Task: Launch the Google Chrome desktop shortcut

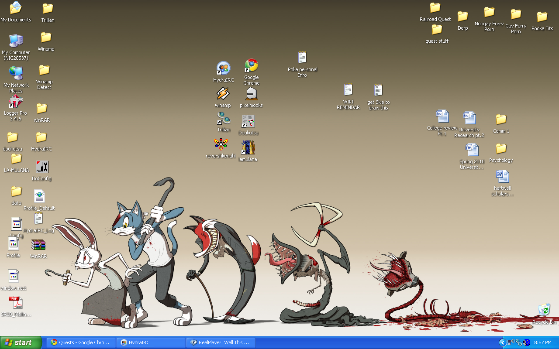Action: click(x=251, y=66)
